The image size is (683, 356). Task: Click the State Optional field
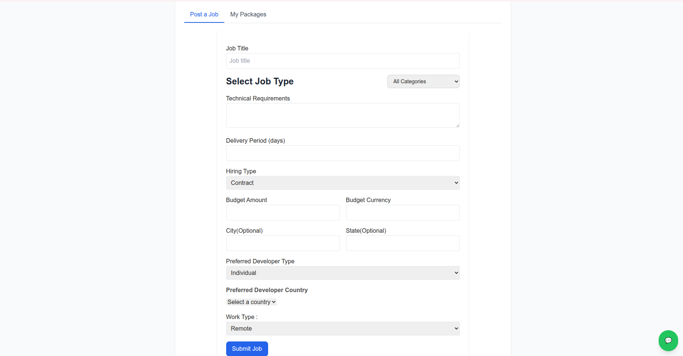[x=402, y=243]
